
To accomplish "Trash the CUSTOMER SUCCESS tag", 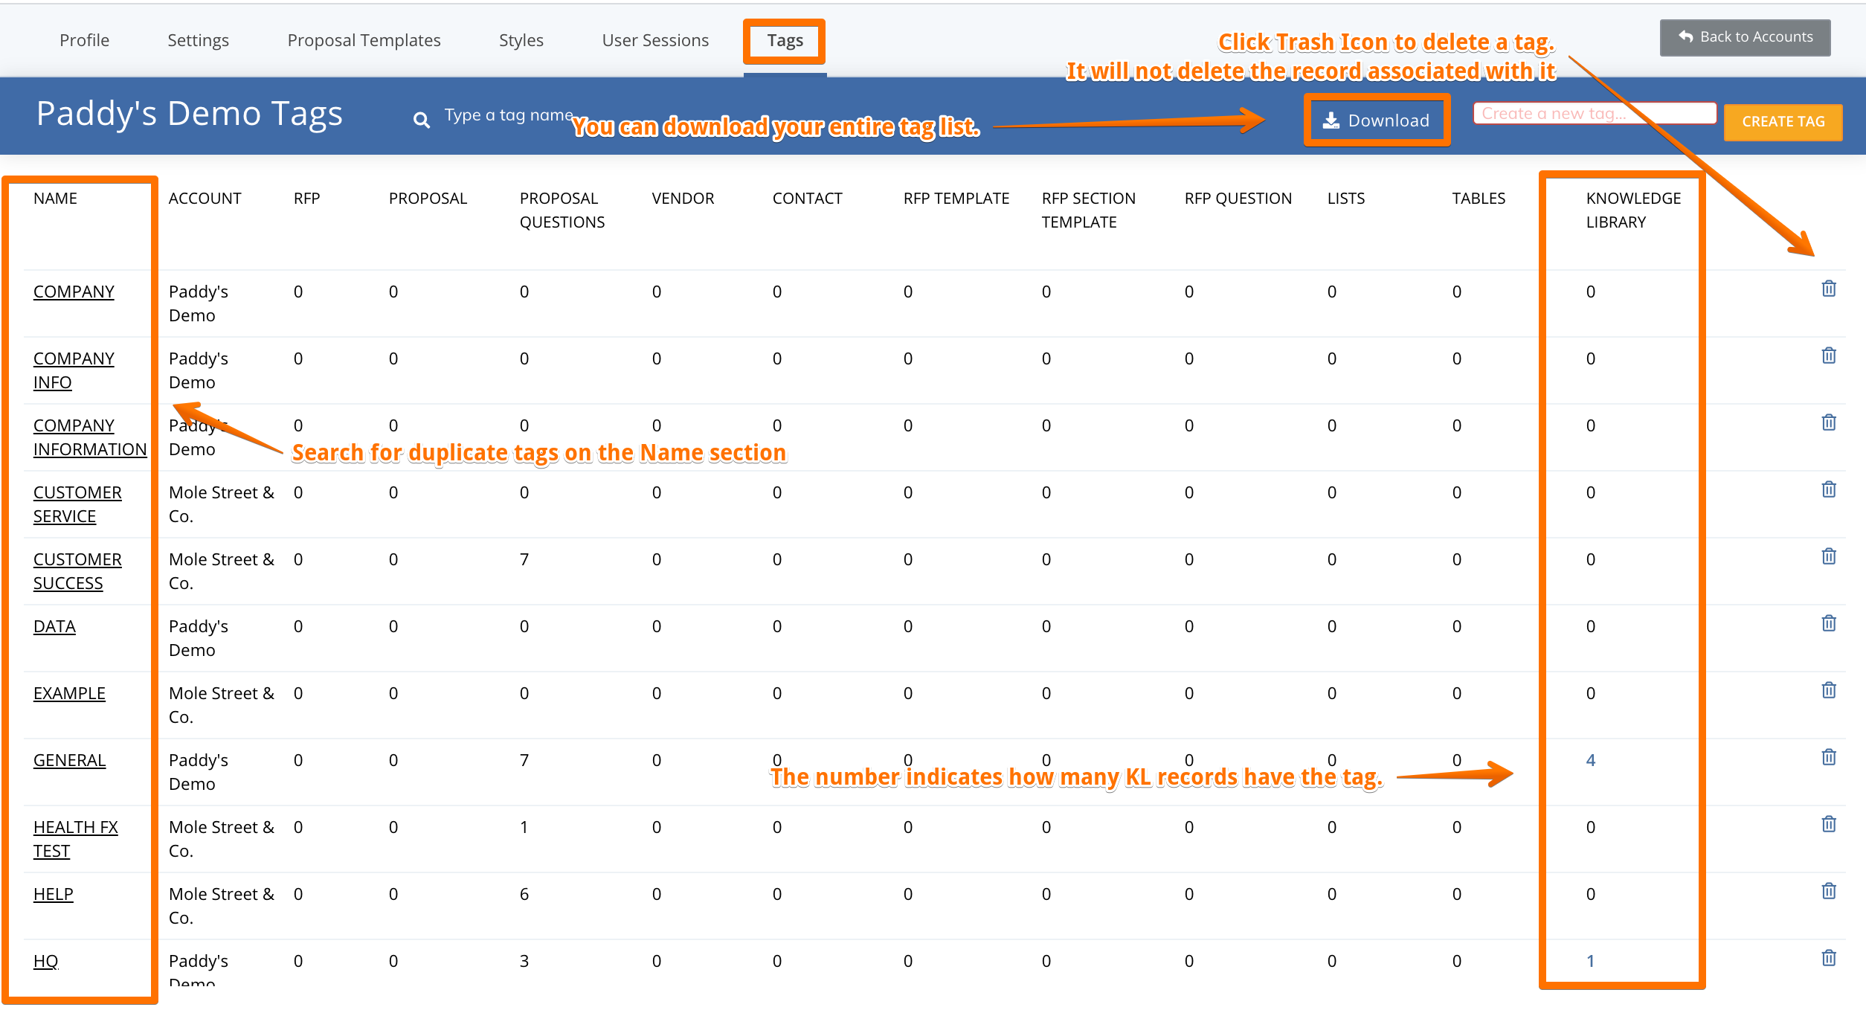I will (x=1829, y=556).
